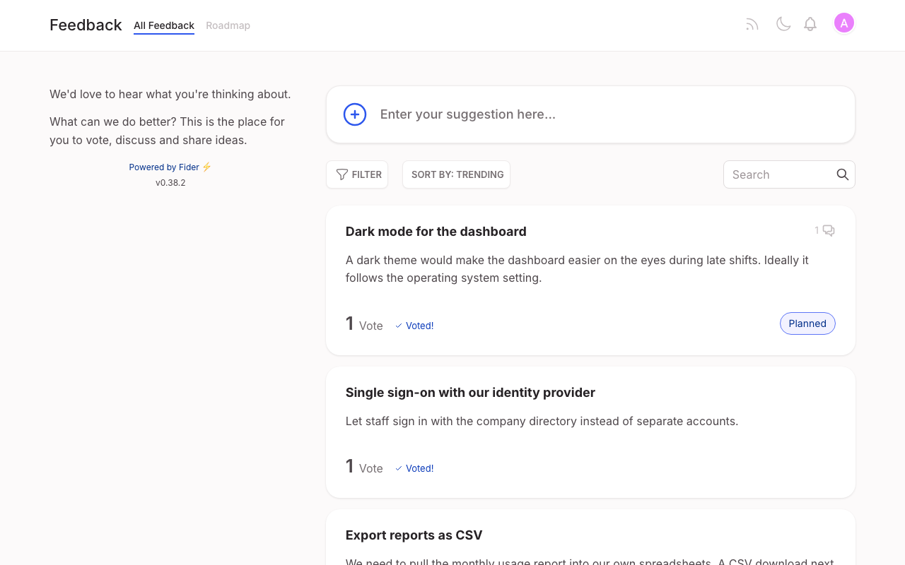Open Sort By: Trending dropdown
This screenshot has height=565, width=905.
456,174
